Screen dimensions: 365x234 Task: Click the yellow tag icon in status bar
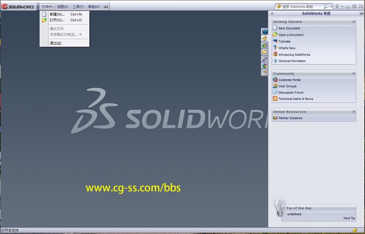coord(355,230)
